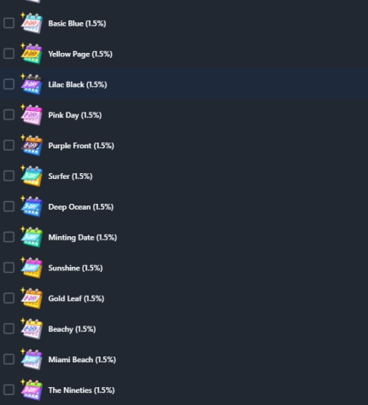The image size is (368, 405).
Task: Click the Yellow Page calendar icon
Action: tap(32, 54)
